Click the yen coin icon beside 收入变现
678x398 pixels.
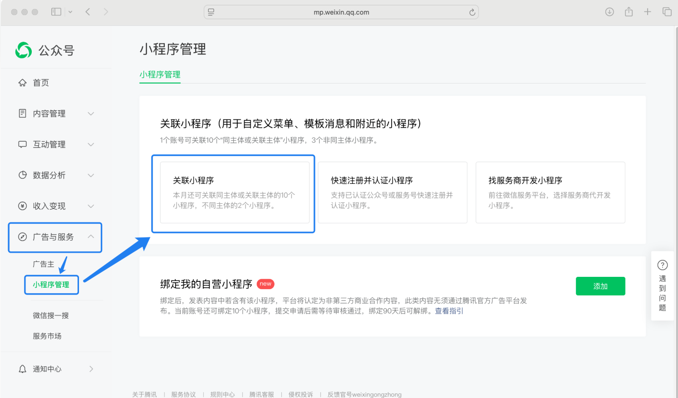(x=22, y=206)
